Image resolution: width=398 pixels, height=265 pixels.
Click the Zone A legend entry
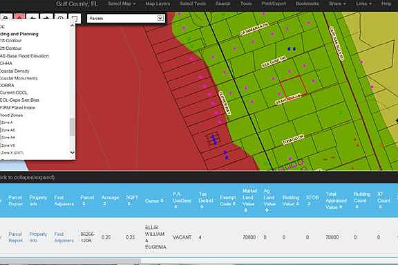(x=6, y=122)
